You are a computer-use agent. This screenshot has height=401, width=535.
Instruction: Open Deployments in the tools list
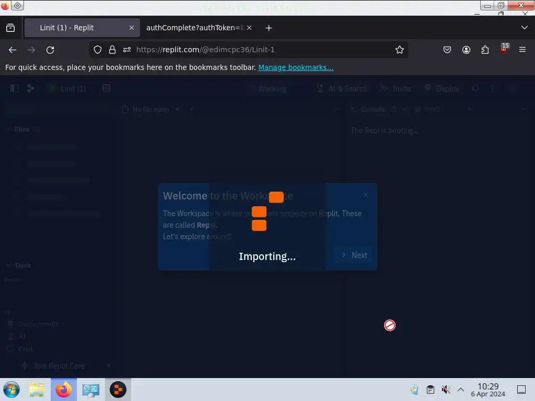33,324
